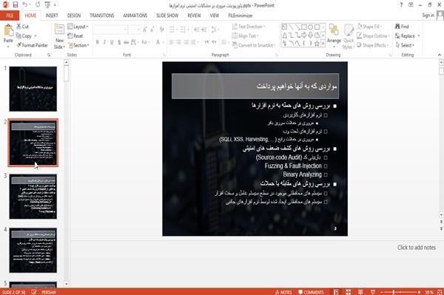Click the Sign in link
Image resolution: width=444 pixels, height=295 pixels.
(428, 16)
